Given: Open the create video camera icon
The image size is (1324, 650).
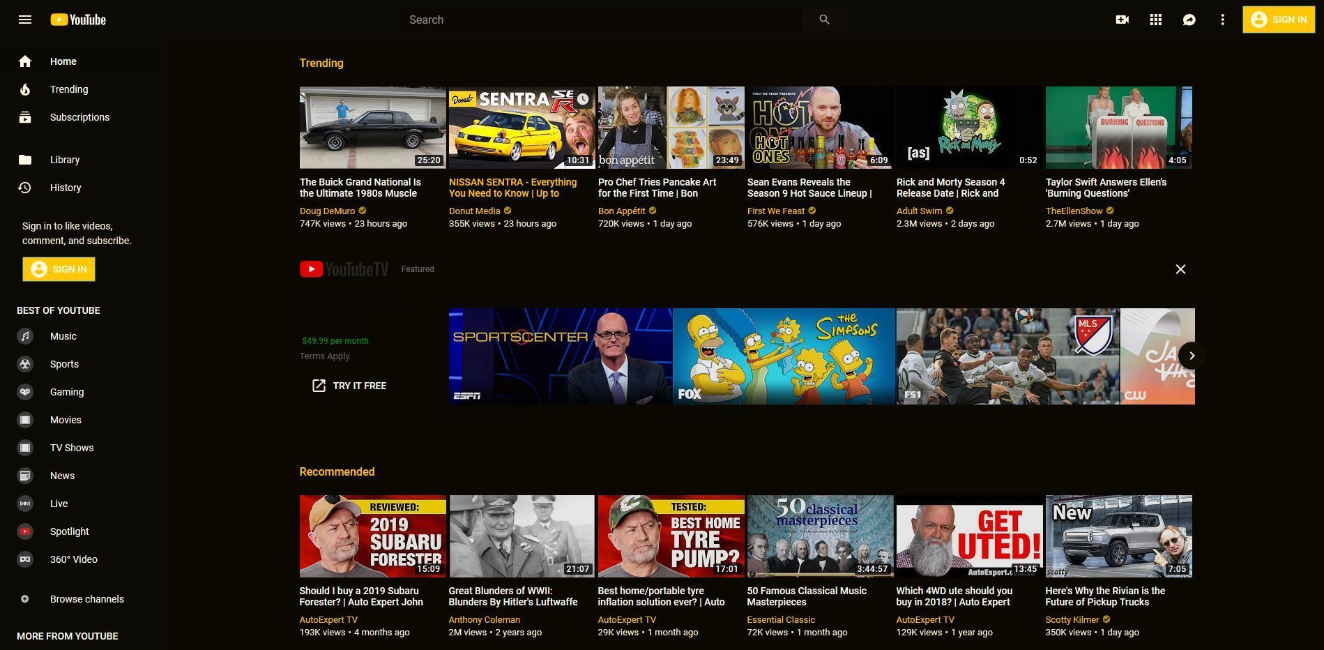Looking at the screenshot, I should click(x=1122, y=20).
